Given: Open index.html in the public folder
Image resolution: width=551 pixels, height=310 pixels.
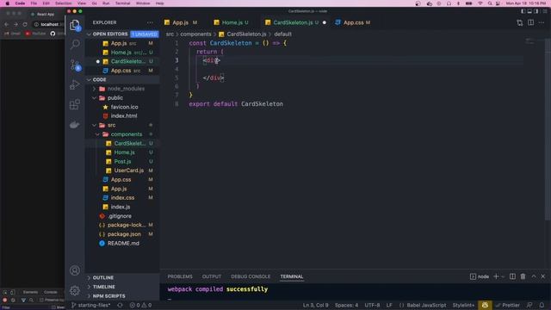Looking at the screenshot, I should (124, 116).
